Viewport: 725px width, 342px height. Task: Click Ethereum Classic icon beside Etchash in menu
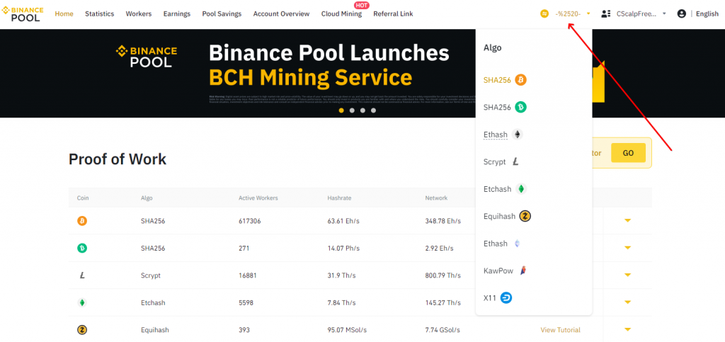pos(521,189)
